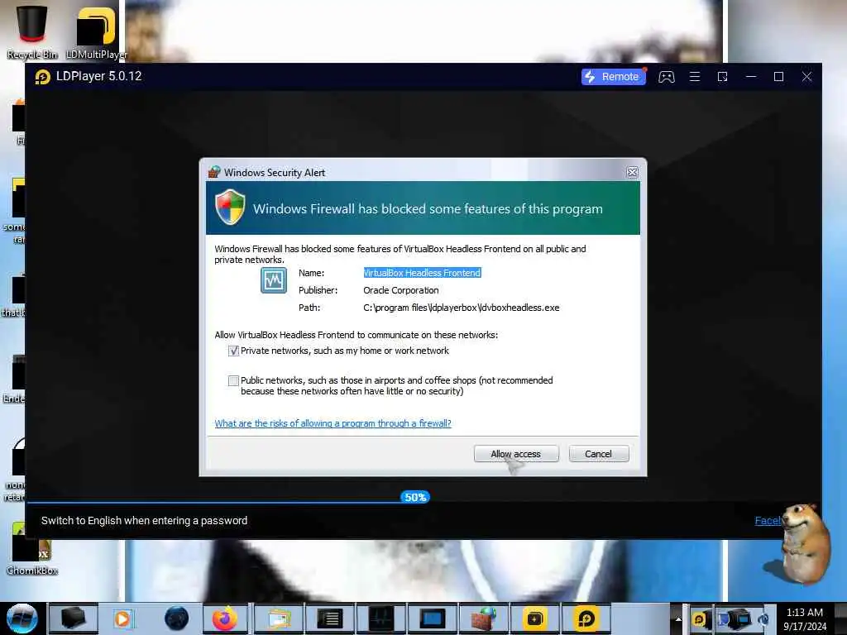Open the taskbar clock showing 1:13 AM

(805, 619)
